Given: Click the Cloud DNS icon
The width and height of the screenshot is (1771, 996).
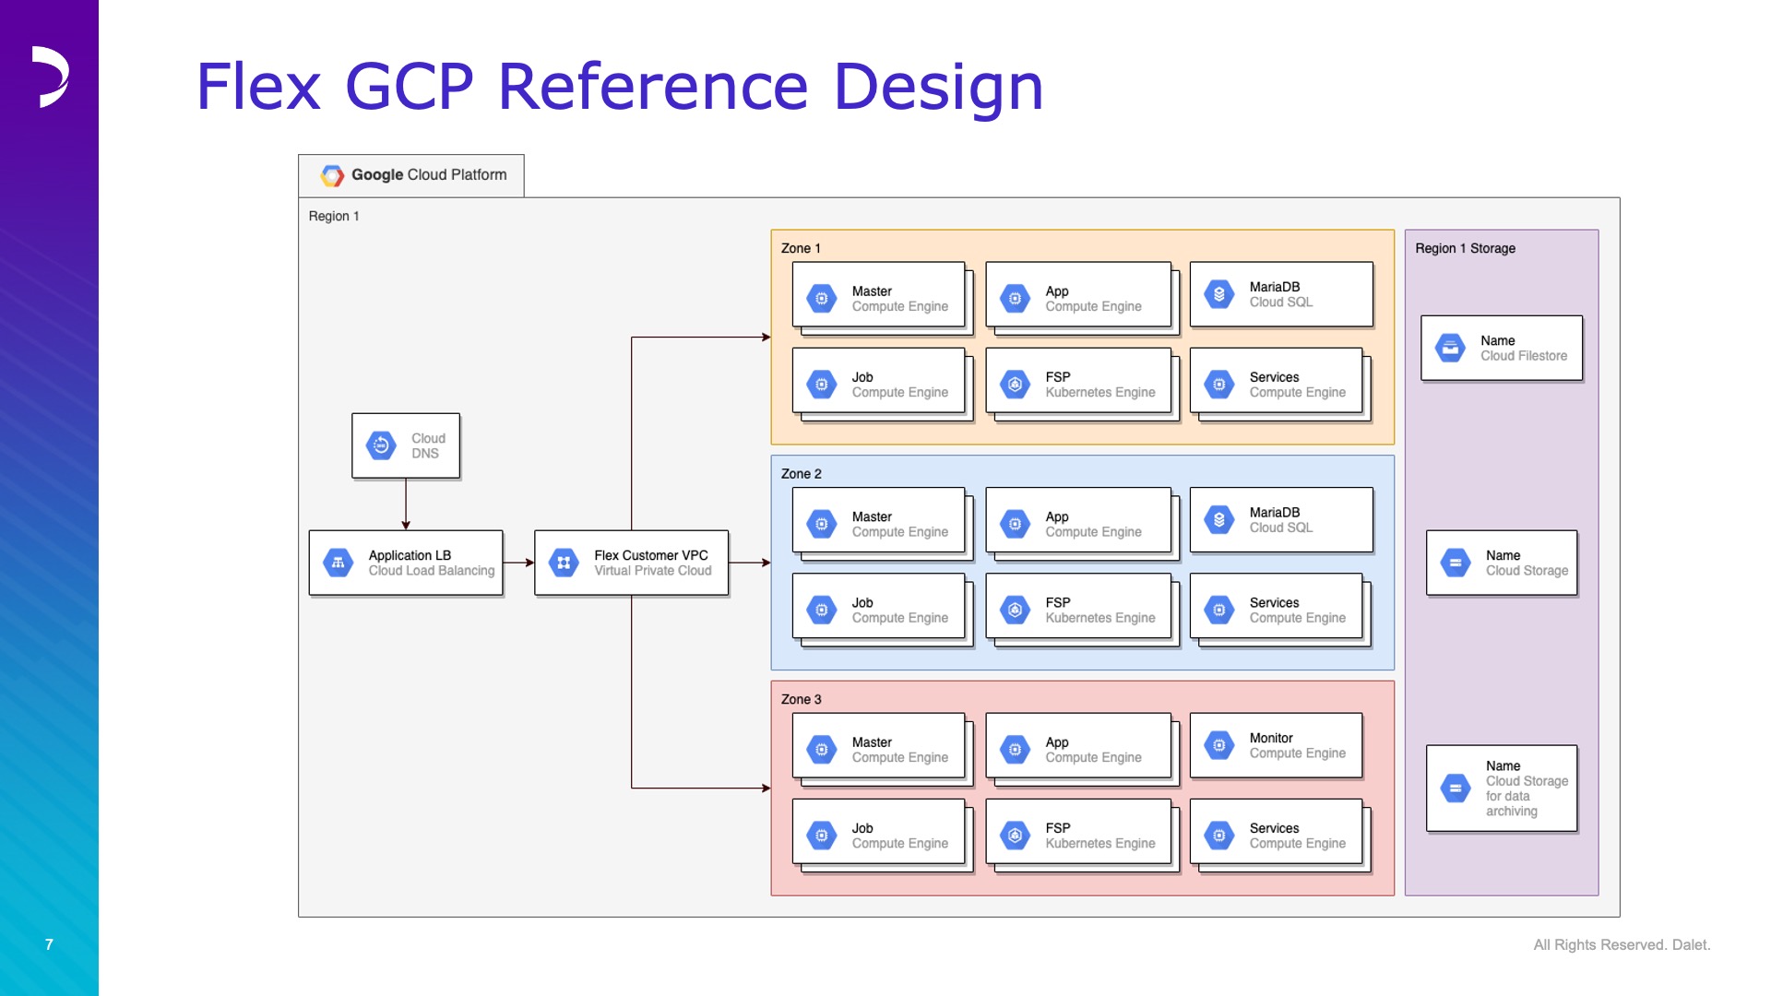Looking at the screenshot, I should point(381,445).
